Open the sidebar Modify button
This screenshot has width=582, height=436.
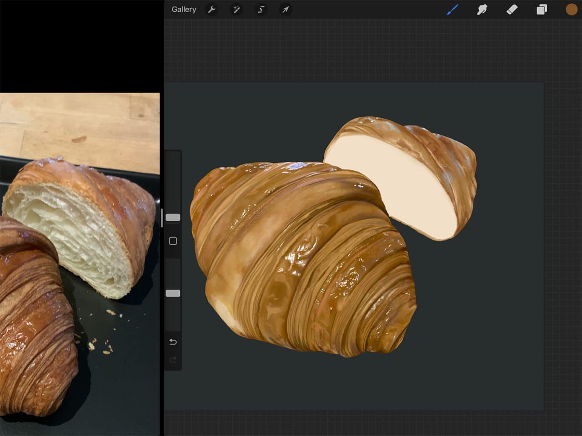tap(173, 241)
